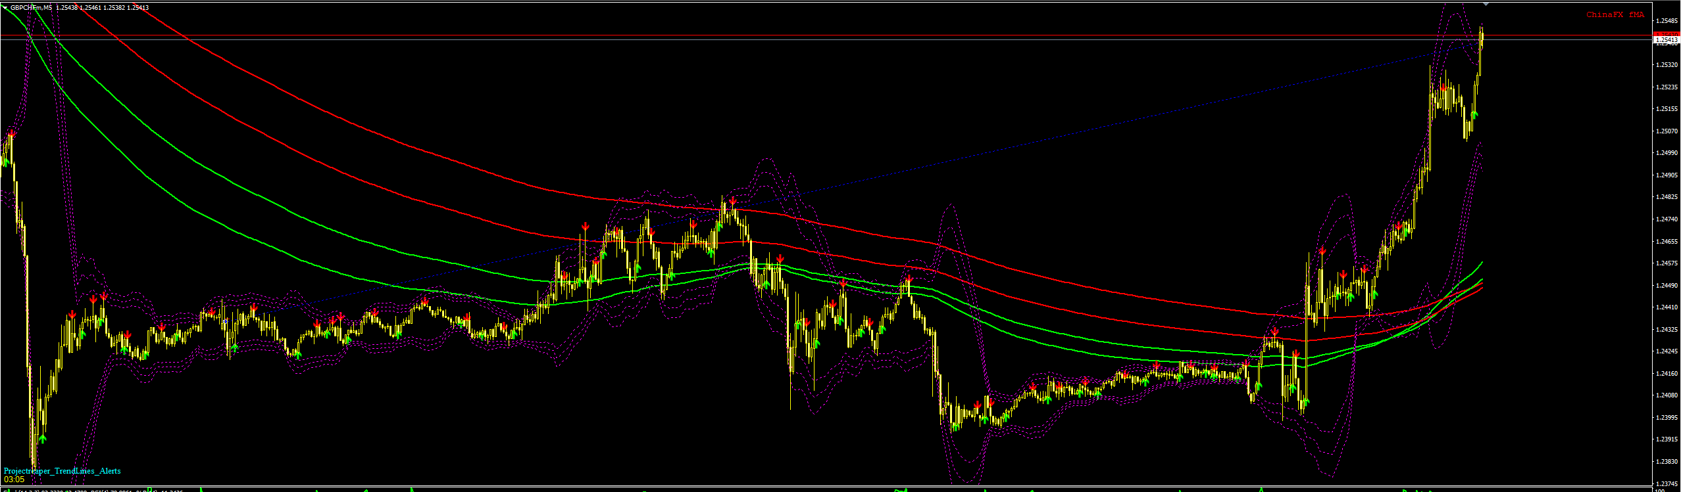
Task: Select the last green buy arrow before final rally
Action: [x=1474, y=115]
